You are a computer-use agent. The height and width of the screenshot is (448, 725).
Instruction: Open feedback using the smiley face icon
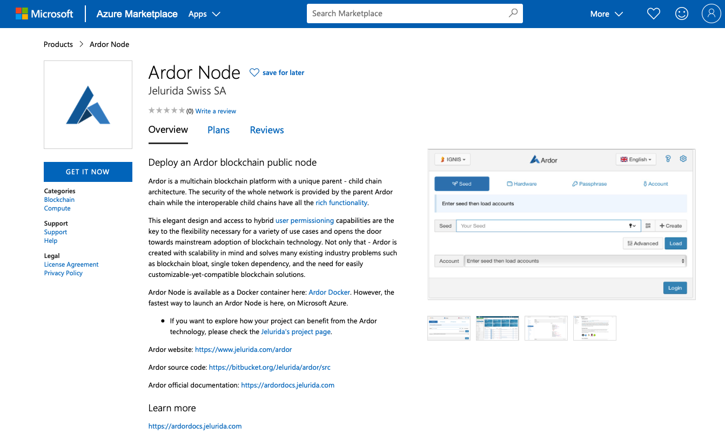click(x=682, y=13)
